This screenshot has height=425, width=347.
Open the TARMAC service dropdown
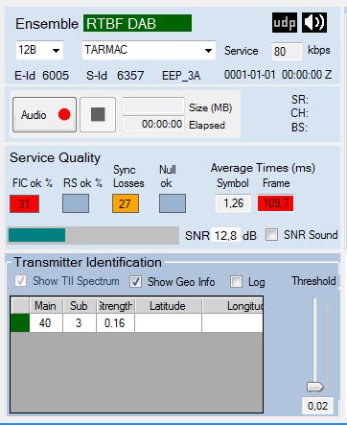149,50
